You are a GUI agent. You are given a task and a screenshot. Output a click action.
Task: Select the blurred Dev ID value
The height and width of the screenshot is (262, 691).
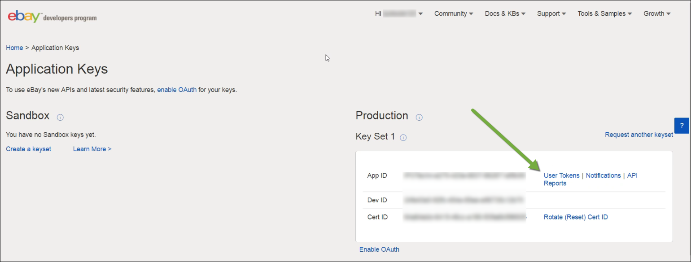click(464, 200)
